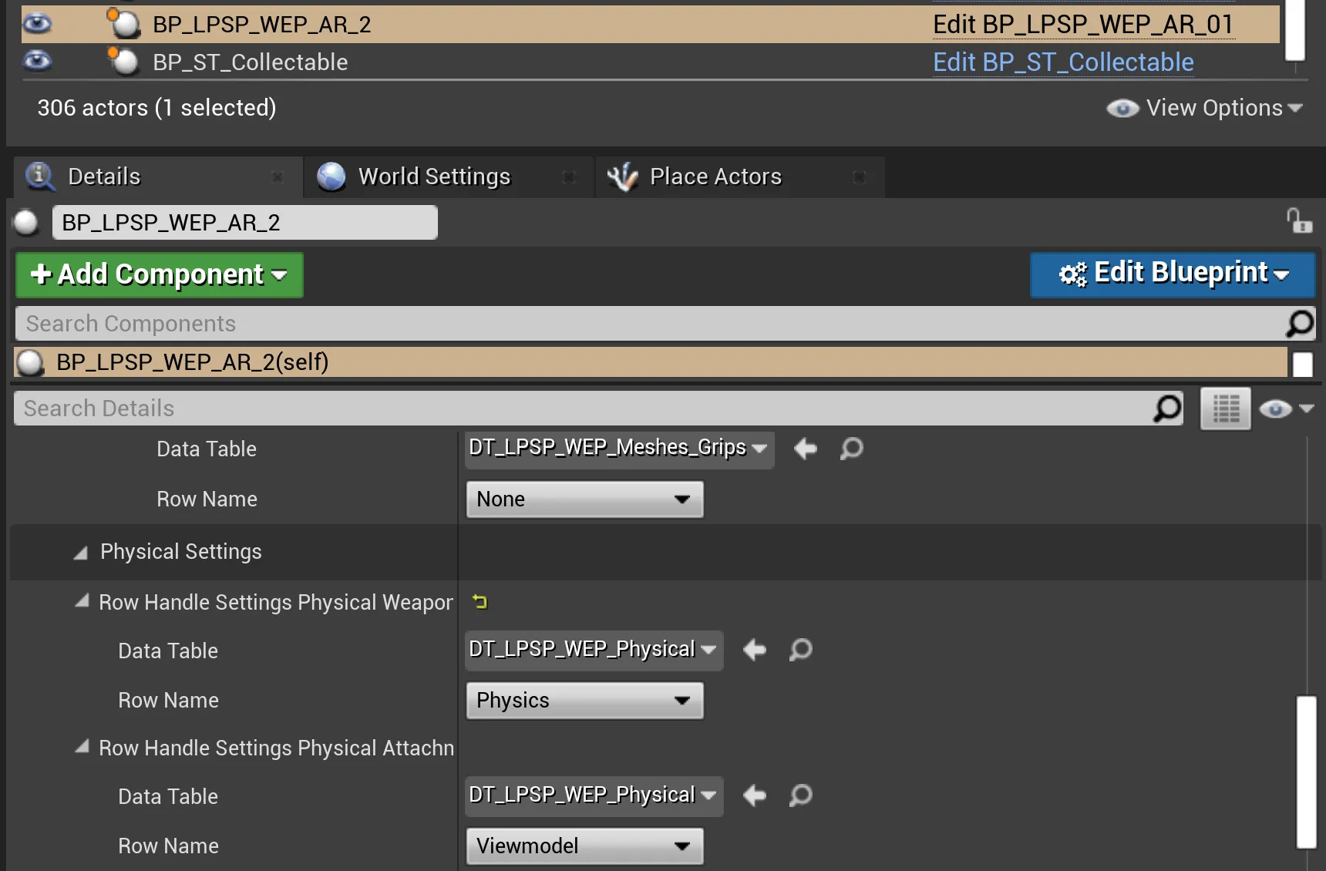Open the Physics Row Name dropdown
Screen dimensions: 1326x871
point(584,701)
